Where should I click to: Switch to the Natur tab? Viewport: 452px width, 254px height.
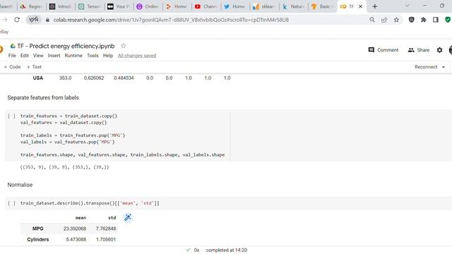pyautogui.click(x=293, y=6)
